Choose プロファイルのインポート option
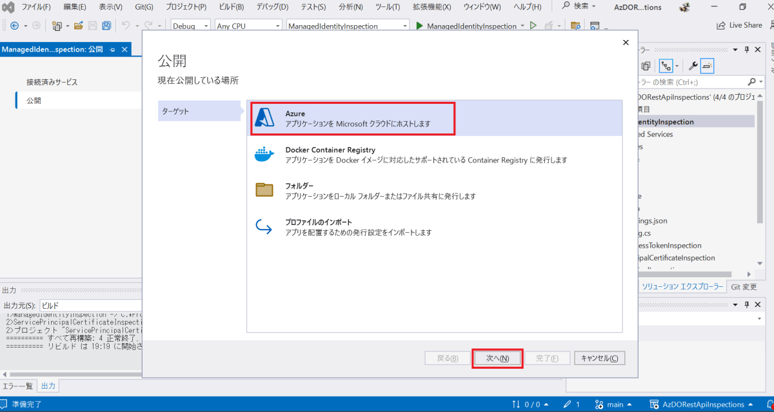Viewport: 774px width, 412px height. 434,226
